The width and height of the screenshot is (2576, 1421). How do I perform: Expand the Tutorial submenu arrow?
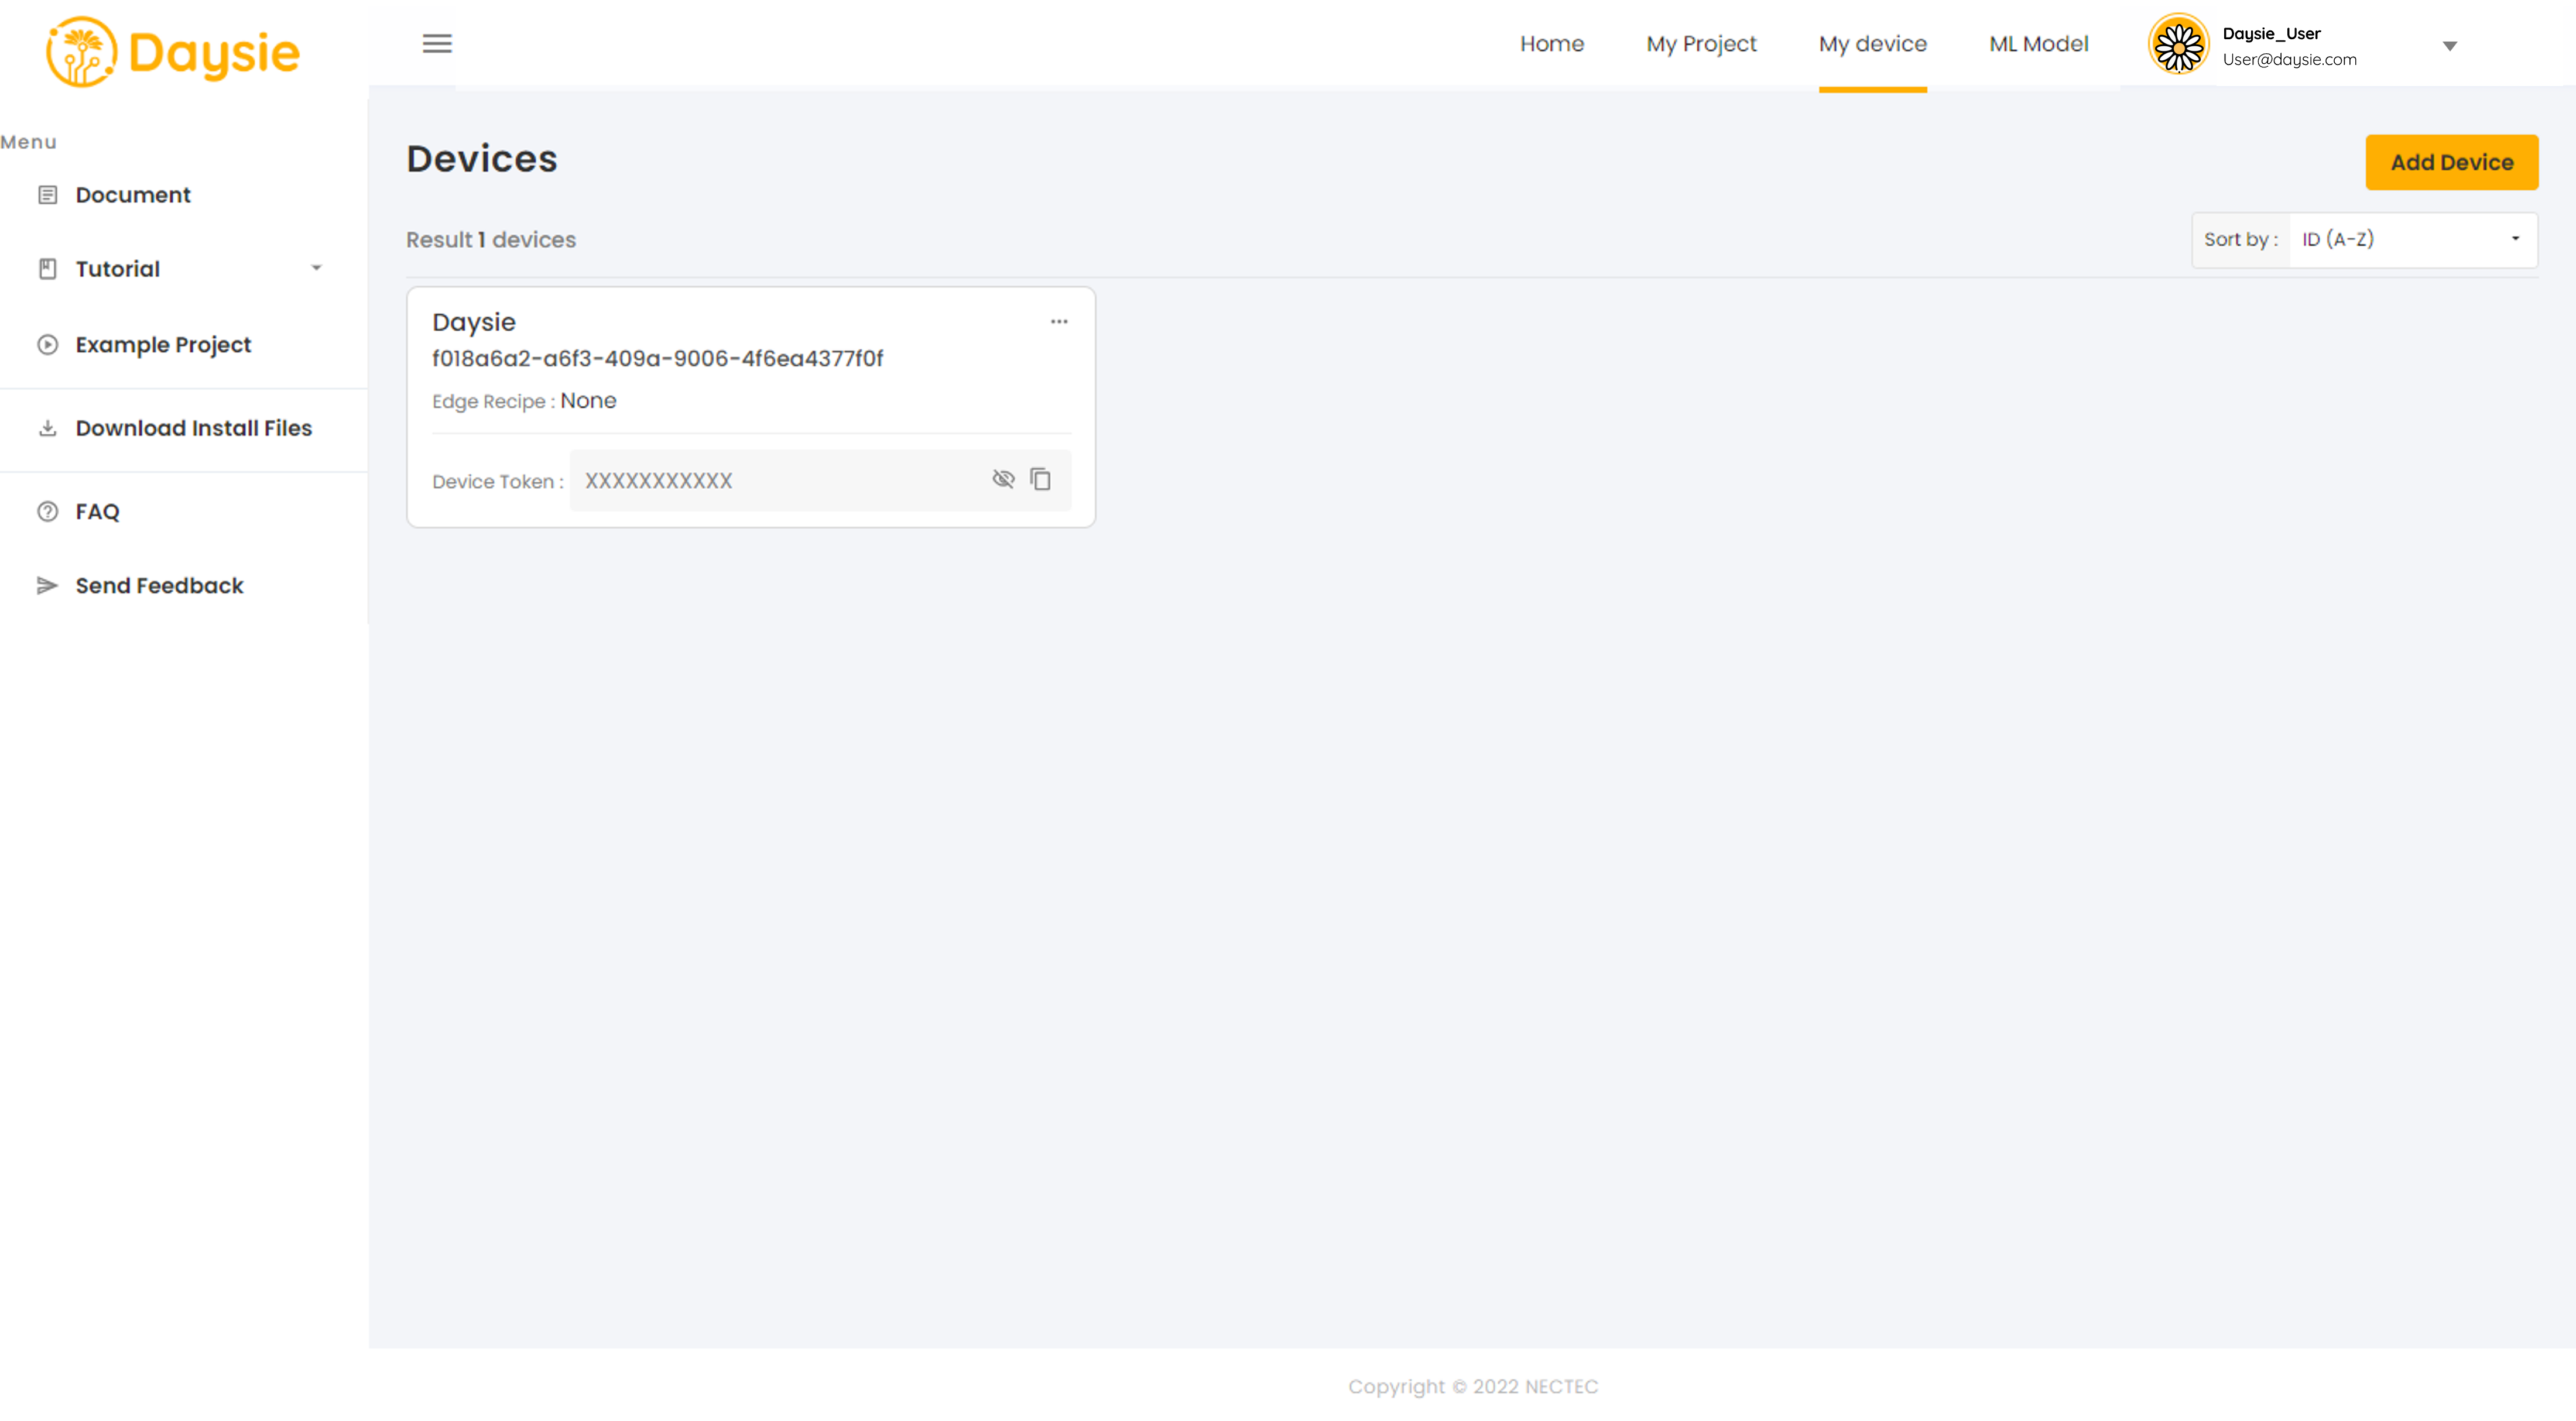[316, 268]
